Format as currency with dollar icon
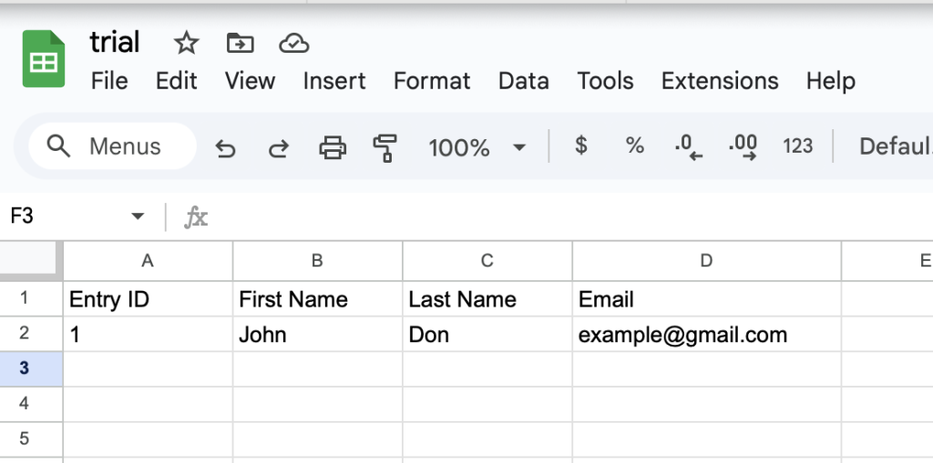 580,146
